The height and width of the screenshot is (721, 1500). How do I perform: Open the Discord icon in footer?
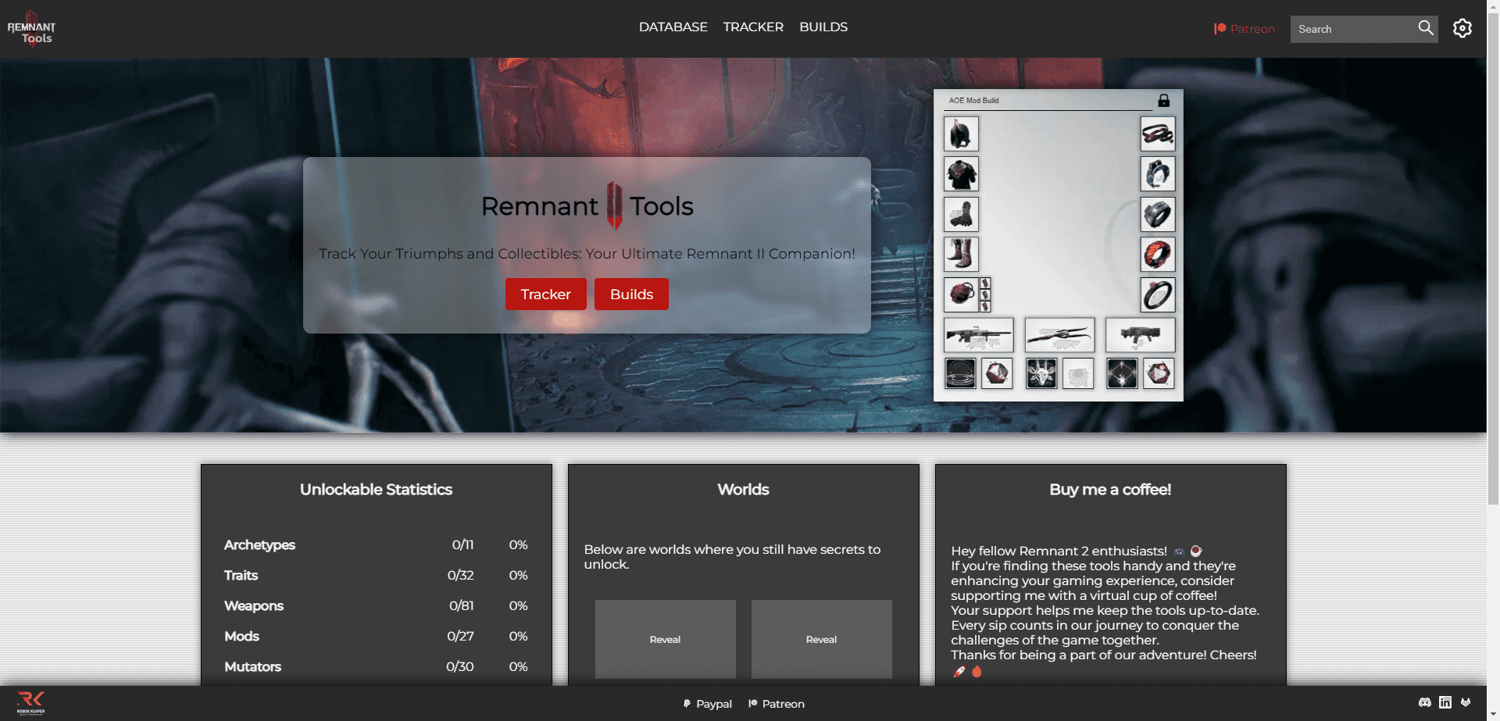pyautogui.click(x=1425, y=702)
